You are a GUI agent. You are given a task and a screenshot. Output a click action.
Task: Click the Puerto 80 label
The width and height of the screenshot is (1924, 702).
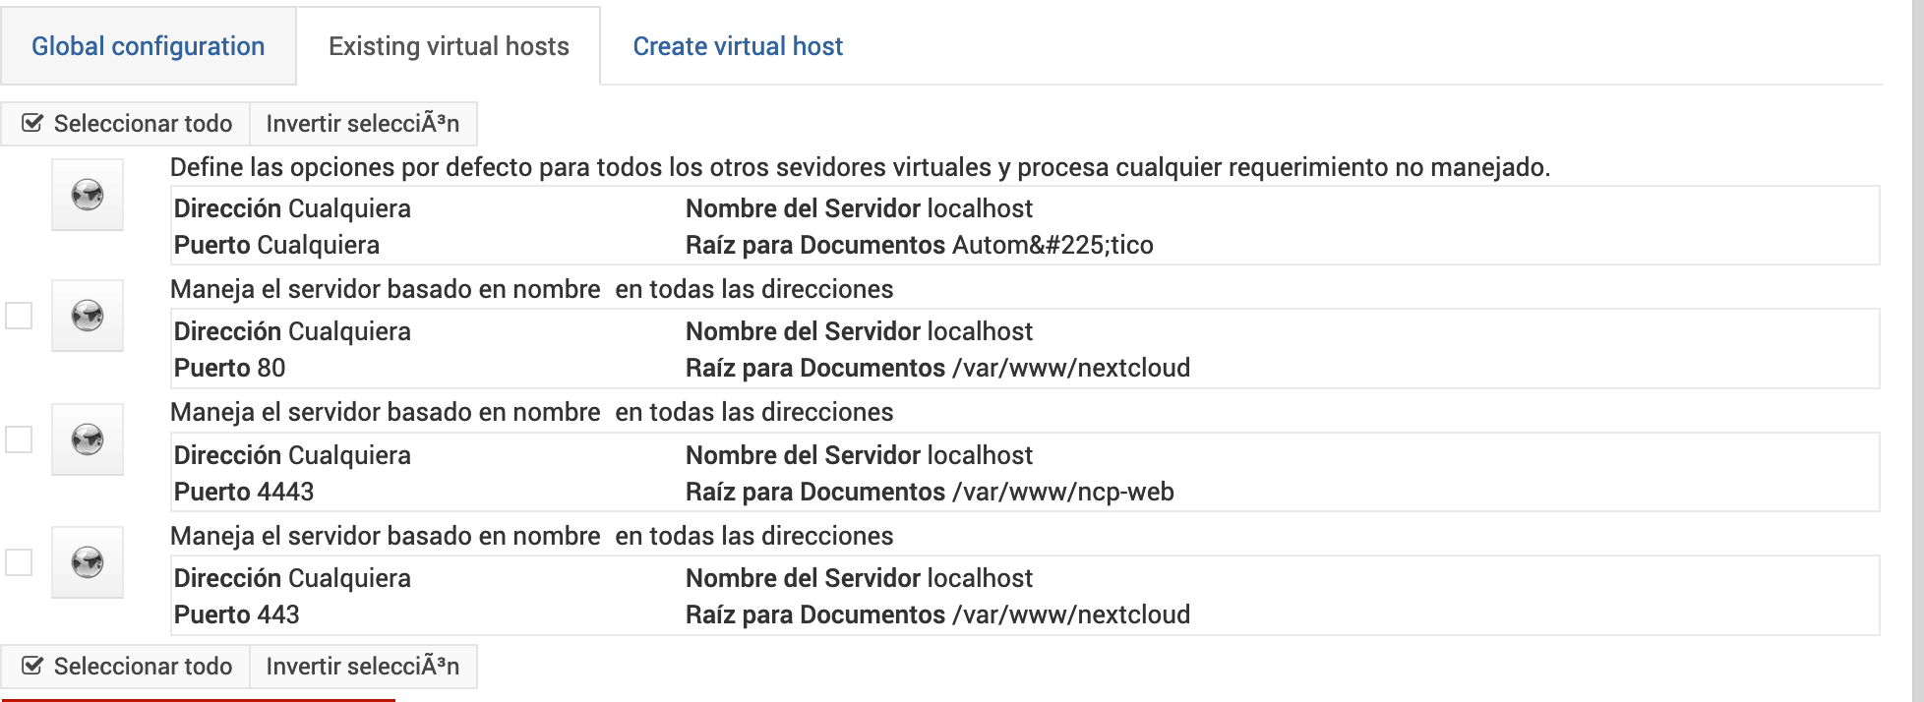[229, 368]
